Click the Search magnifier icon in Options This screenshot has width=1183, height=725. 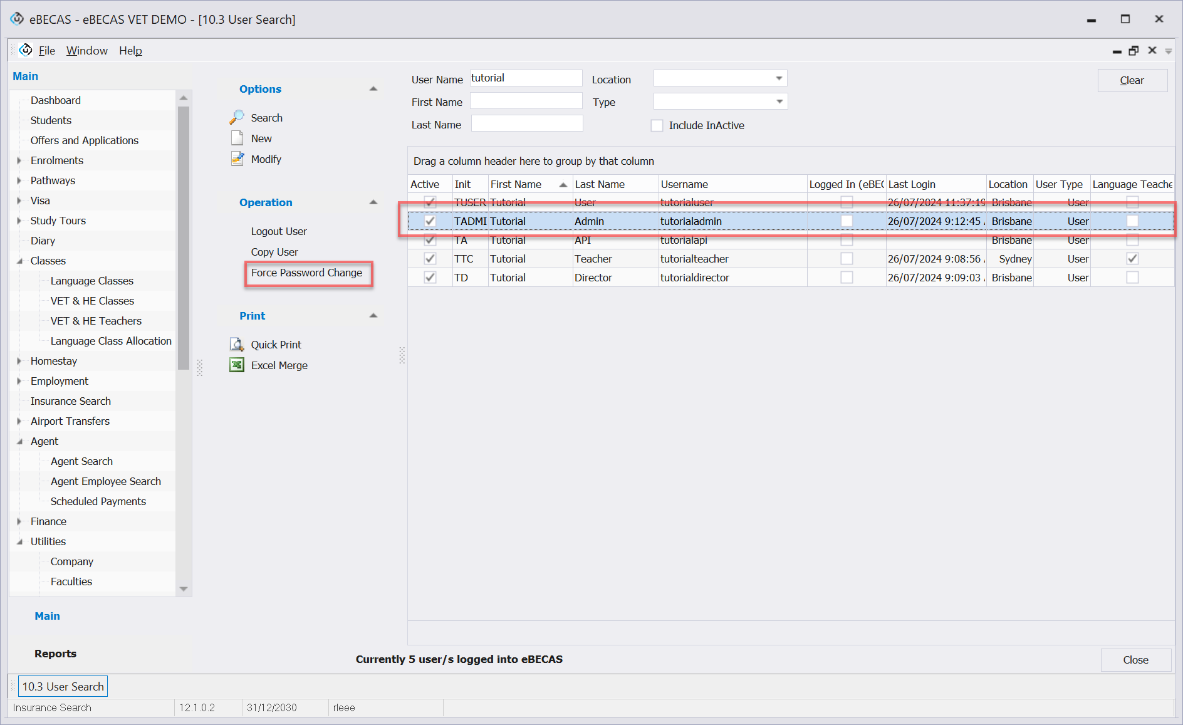237,117
